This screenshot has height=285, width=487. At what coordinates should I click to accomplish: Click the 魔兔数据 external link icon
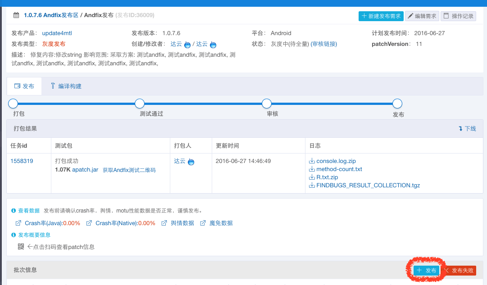[203, 223]
